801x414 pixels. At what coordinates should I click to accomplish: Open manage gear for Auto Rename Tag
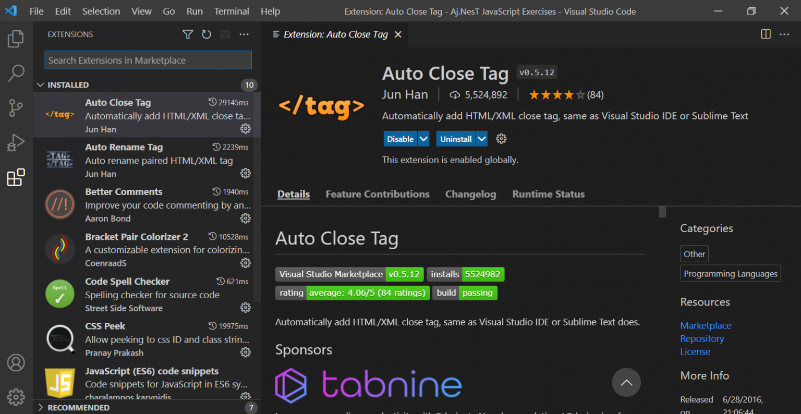click(246, 173)
